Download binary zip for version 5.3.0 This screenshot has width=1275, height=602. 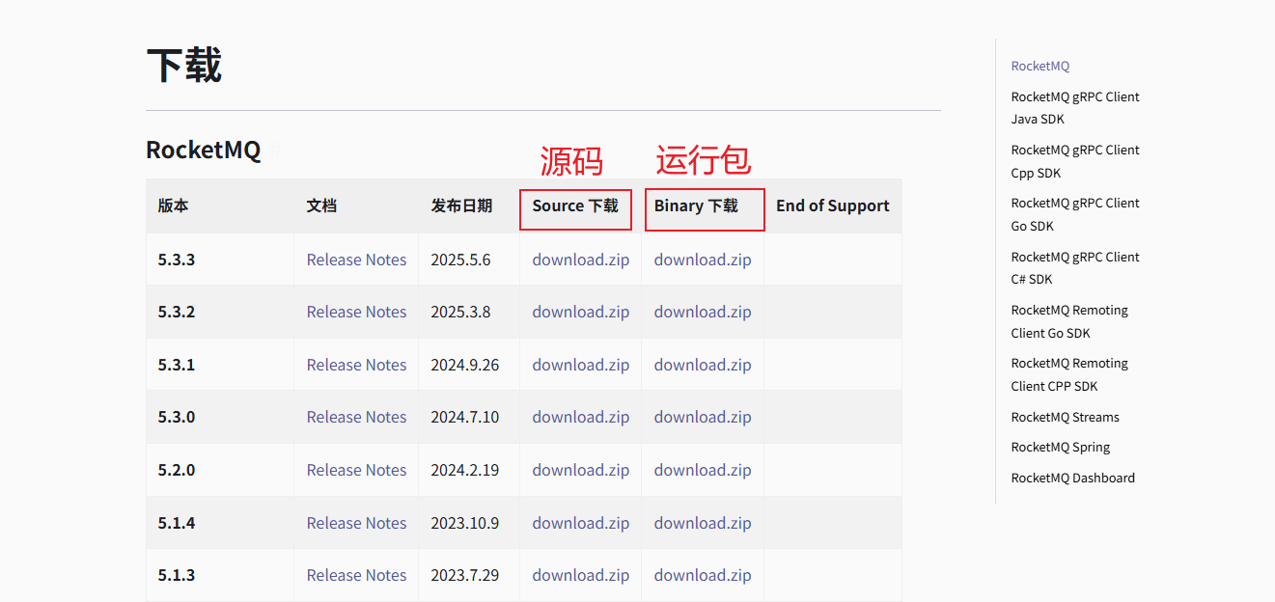(703, 417)
